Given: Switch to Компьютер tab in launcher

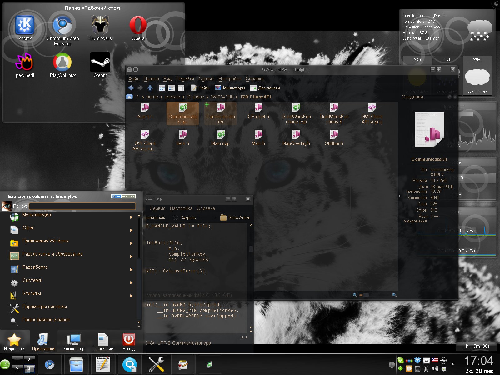Looking at the screenshot, I should point(74,342).
